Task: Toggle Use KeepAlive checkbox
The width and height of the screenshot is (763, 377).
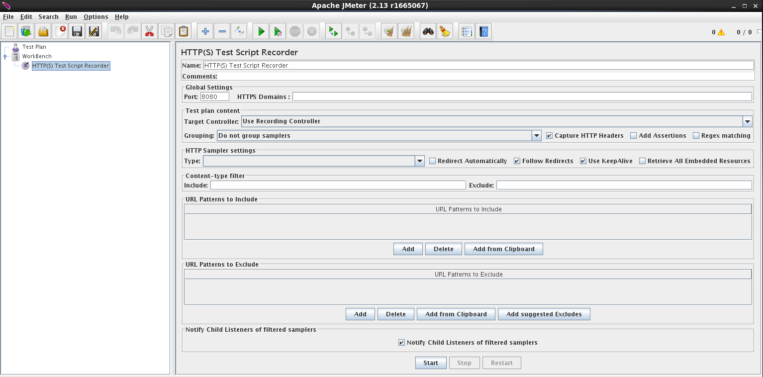Action: [583, 161]
